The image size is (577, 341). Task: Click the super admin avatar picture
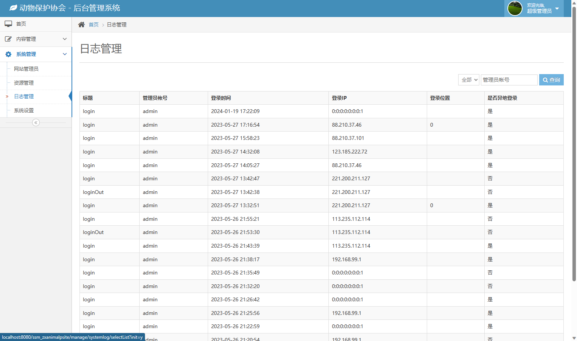[515, 8]
